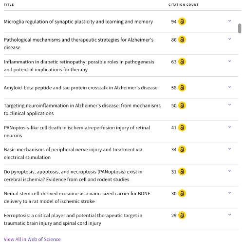Expand Amyloid-beta peptide article chevron
Screen dimensions: 243x243
(229, 87)
